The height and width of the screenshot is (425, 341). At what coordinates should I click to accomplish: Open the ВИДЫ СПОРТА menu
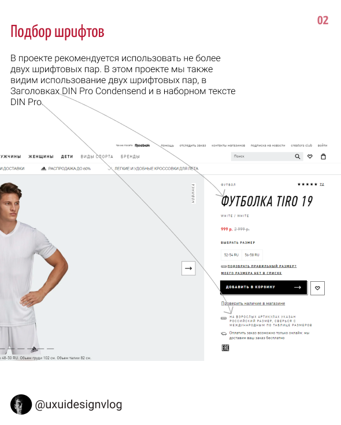[x=97, y=156]
